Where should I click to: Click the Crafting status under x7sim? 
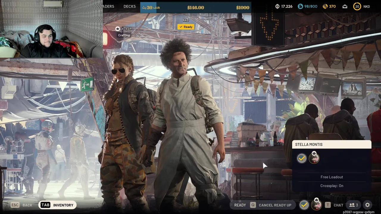coord(124,35)
